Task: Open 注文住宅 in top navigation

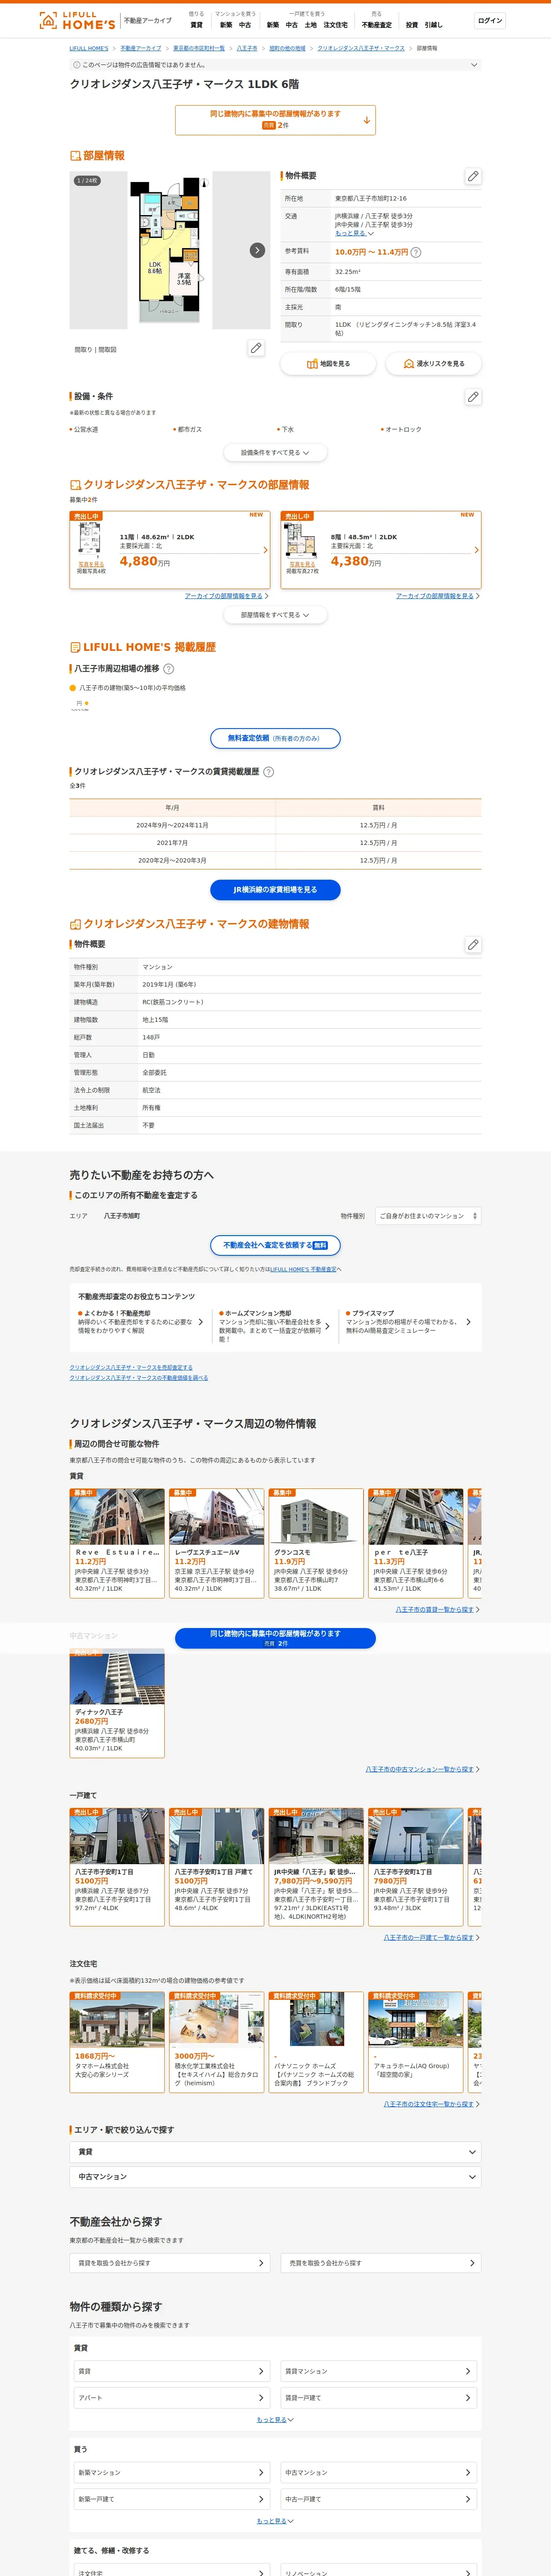Action: point(335,25)
